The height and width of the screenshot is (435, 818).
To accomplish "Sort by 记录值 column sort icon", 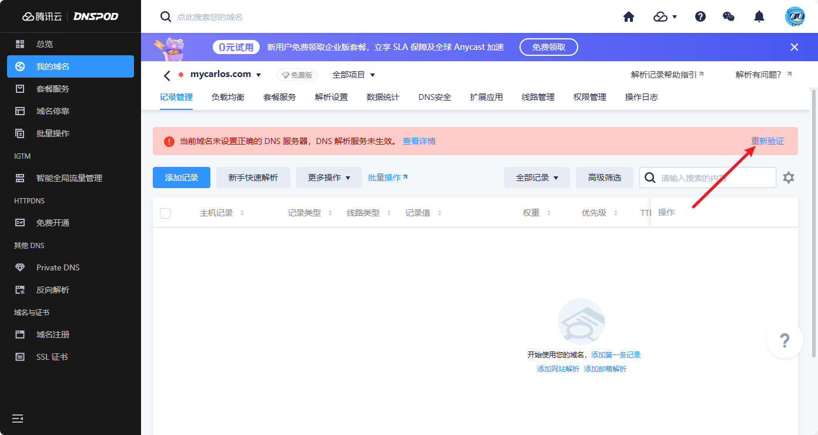I will (x=440, y=213).
